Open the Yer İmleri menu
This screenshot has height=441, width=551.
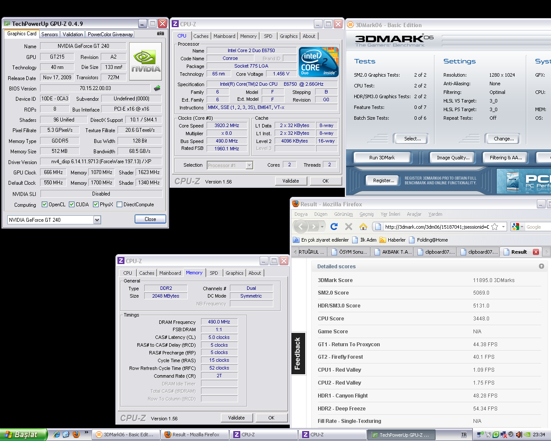[390, 214]
